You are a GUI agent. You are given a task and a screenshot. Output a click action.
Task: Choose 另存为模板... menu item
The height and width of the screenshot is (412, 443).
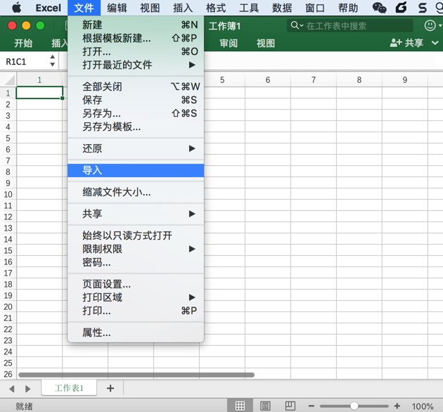136,127
